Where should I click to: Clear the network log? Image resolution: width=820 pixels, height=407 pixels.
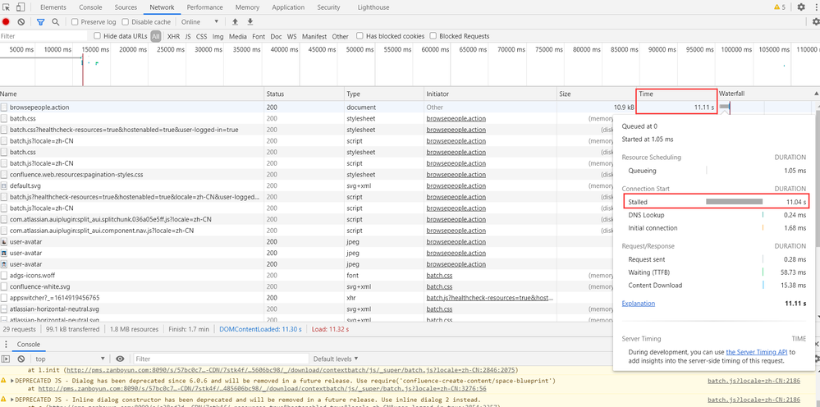coord(21,22)
